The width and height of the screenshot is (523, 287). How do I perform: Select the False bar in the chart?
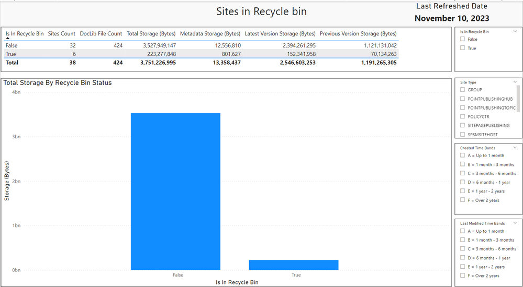175,191
